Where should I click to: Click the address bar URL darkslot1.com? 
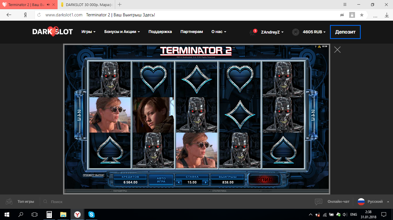coord(64,15)
